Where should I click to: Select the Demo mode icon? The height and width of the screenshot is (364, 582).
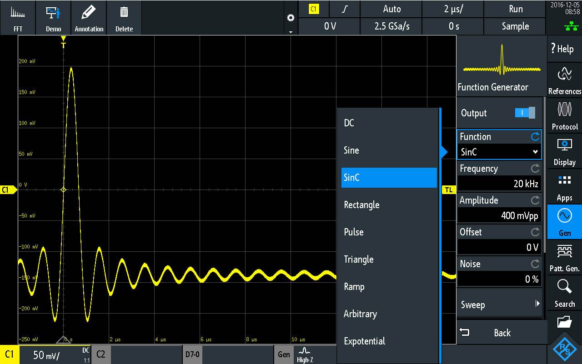tap(53, 18)
